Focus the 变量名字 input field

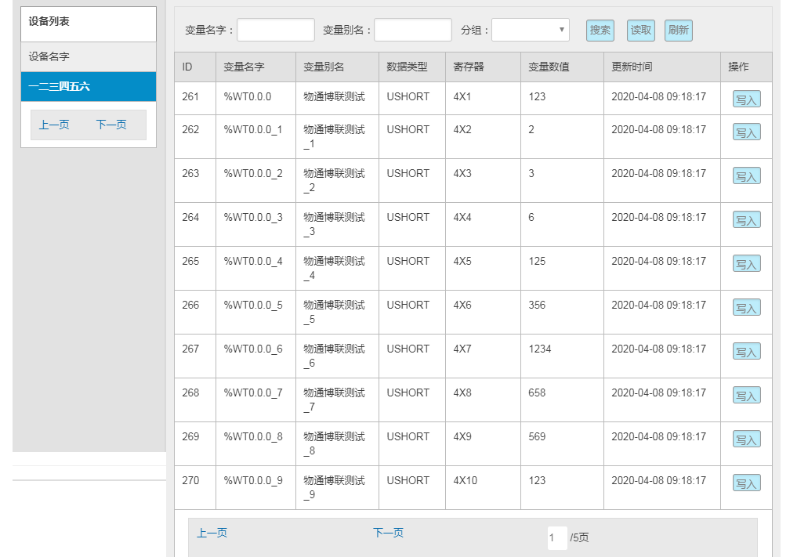pos(276,30)
